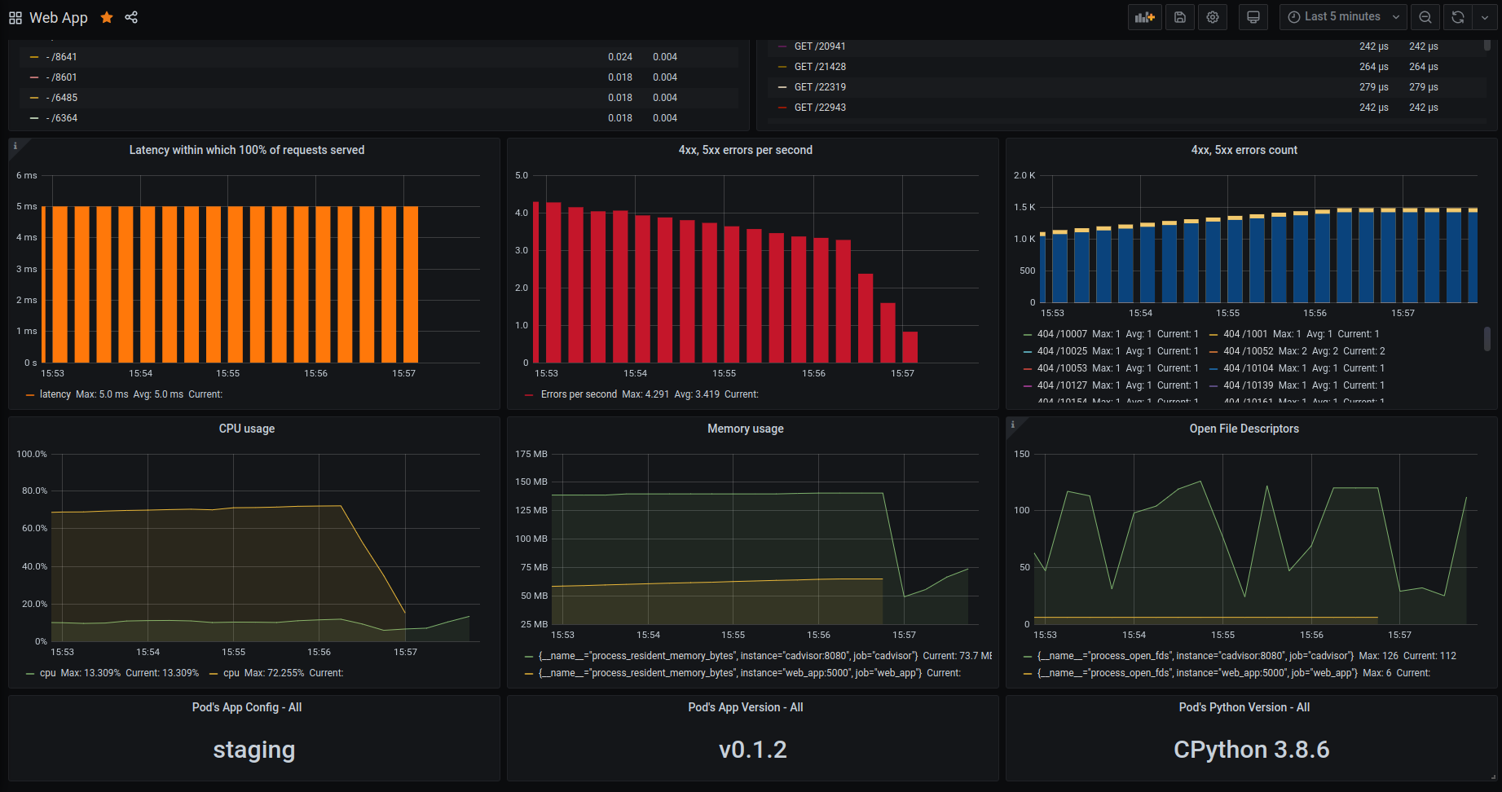This screenshot has height=792, width=1502.
Task: Open the dashboards grid icon
Action: click(x=15, y=18)
